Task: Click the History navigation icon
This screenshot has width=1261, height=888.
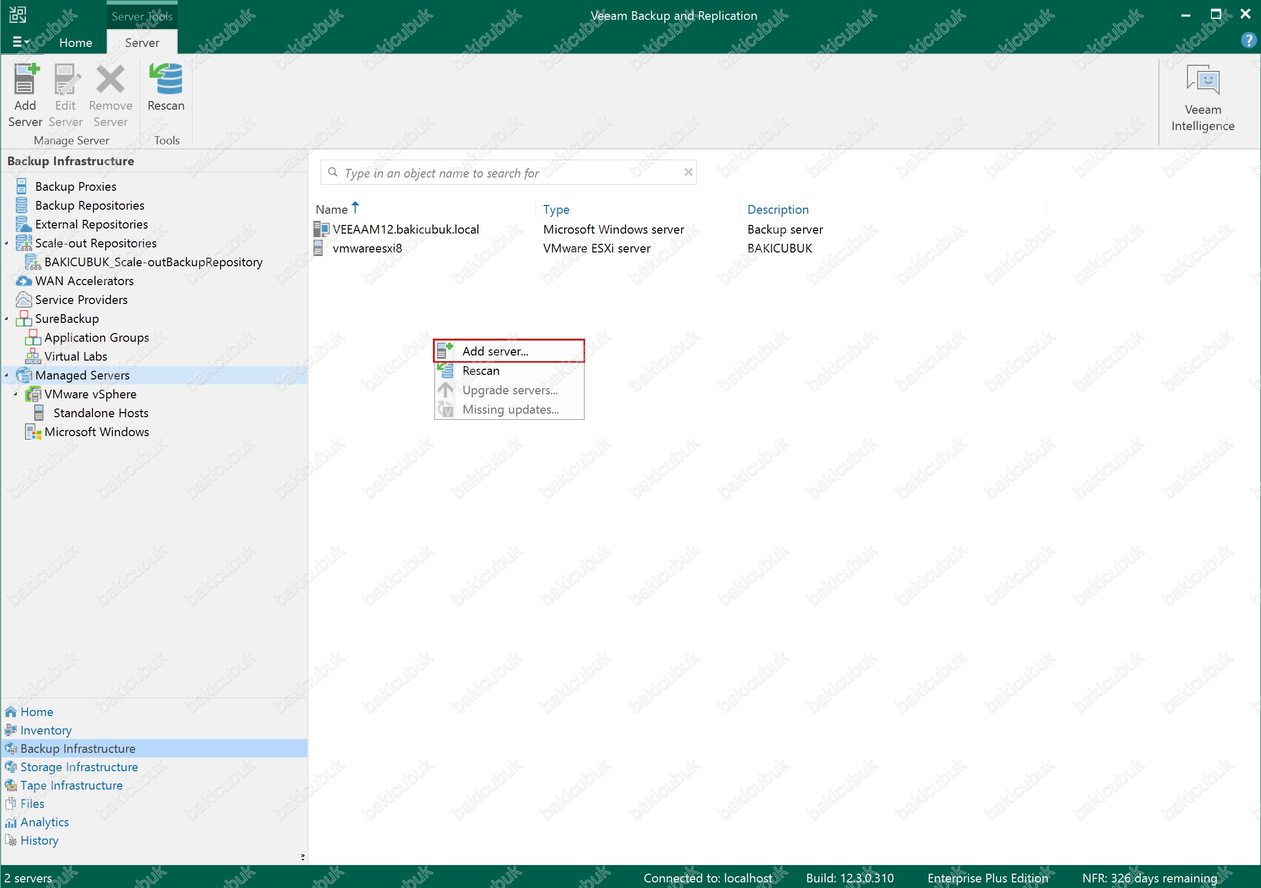Action: (10, 840)
